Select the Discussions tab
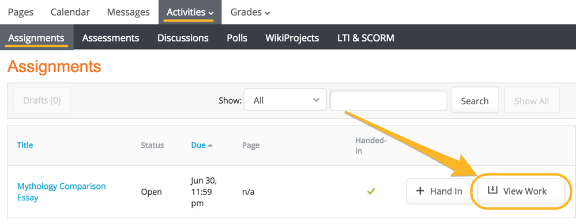The image size is (576, 224). click(183, 38)
